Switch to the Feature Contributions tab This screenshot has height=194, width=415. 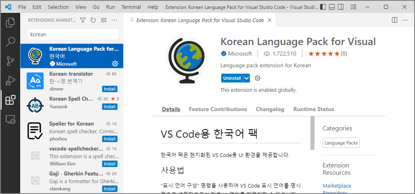coord(218,109)
